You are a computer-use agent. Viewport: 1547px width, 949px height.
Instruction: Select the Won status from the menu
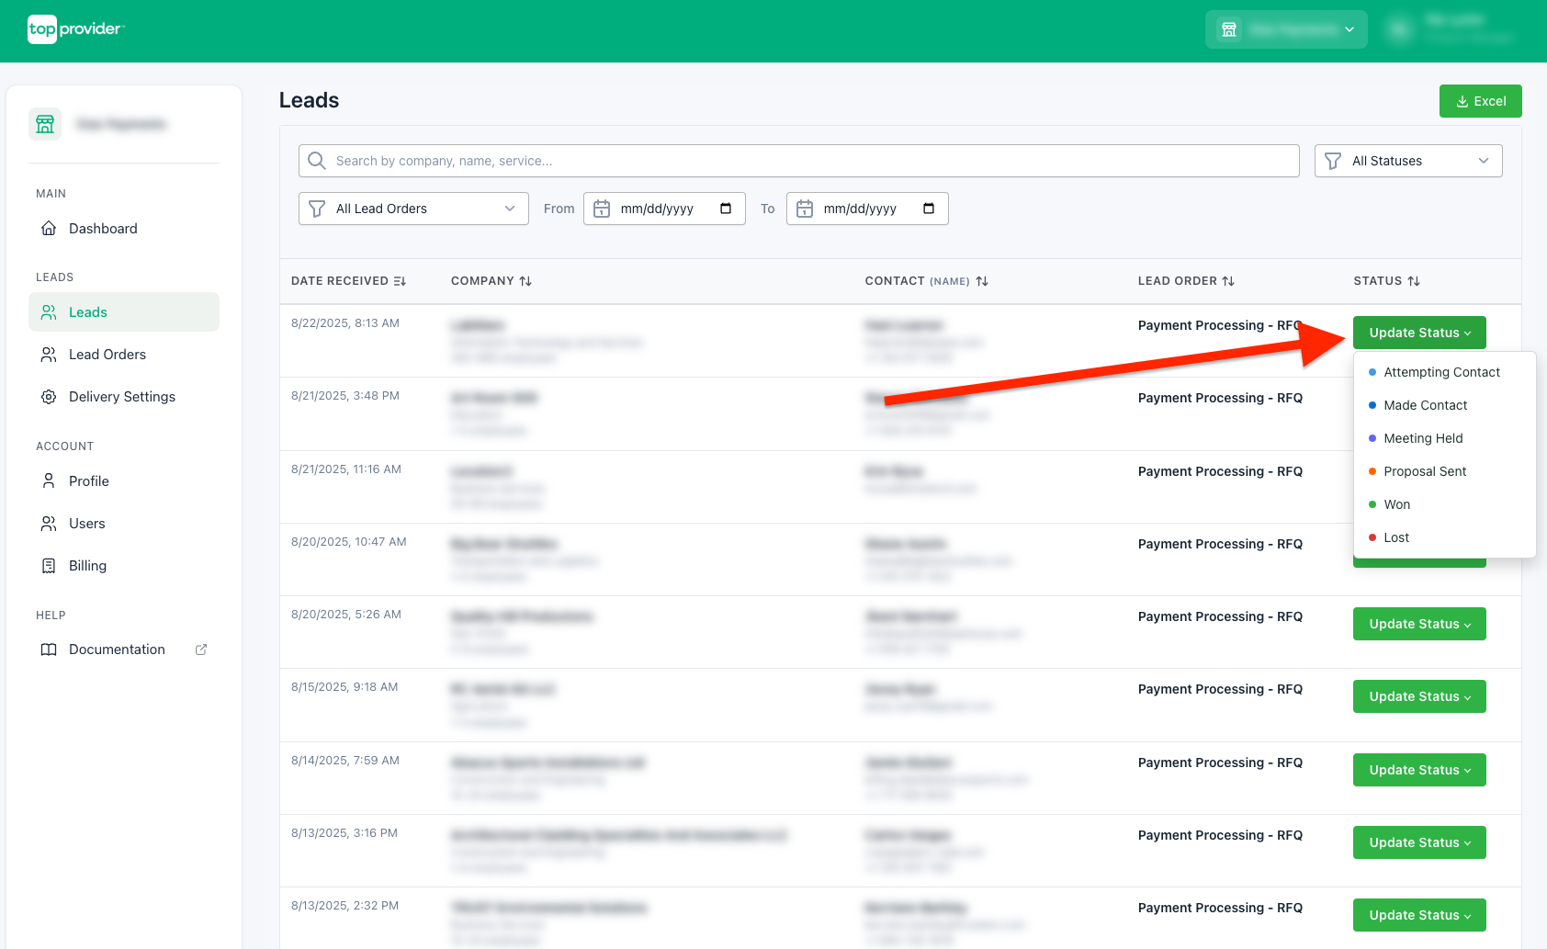coord(1397,504)
